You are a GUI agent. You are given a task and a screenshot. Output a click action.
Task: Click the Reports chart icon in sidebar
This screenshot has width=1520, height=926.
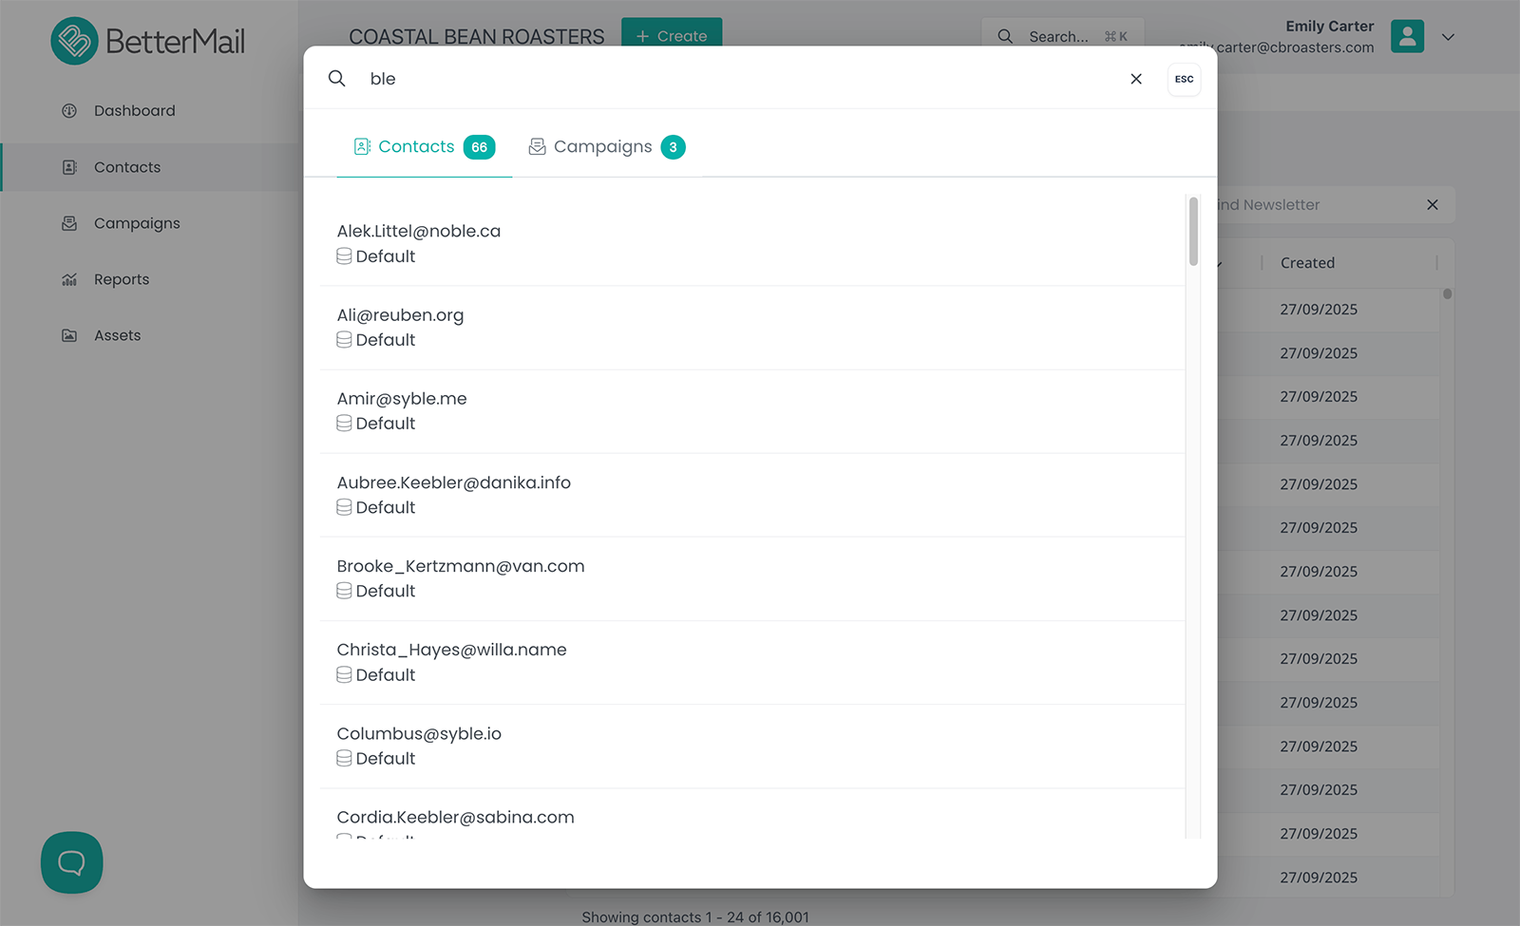pos(69,279)
